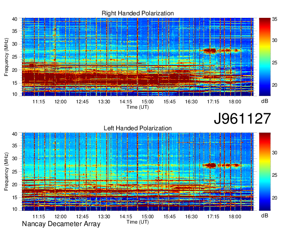Image resolution: width=282 pixels, height=229 pixels.
Task: Click the 30 tick on the Right Handed colorbar
Action: (275, 40)
